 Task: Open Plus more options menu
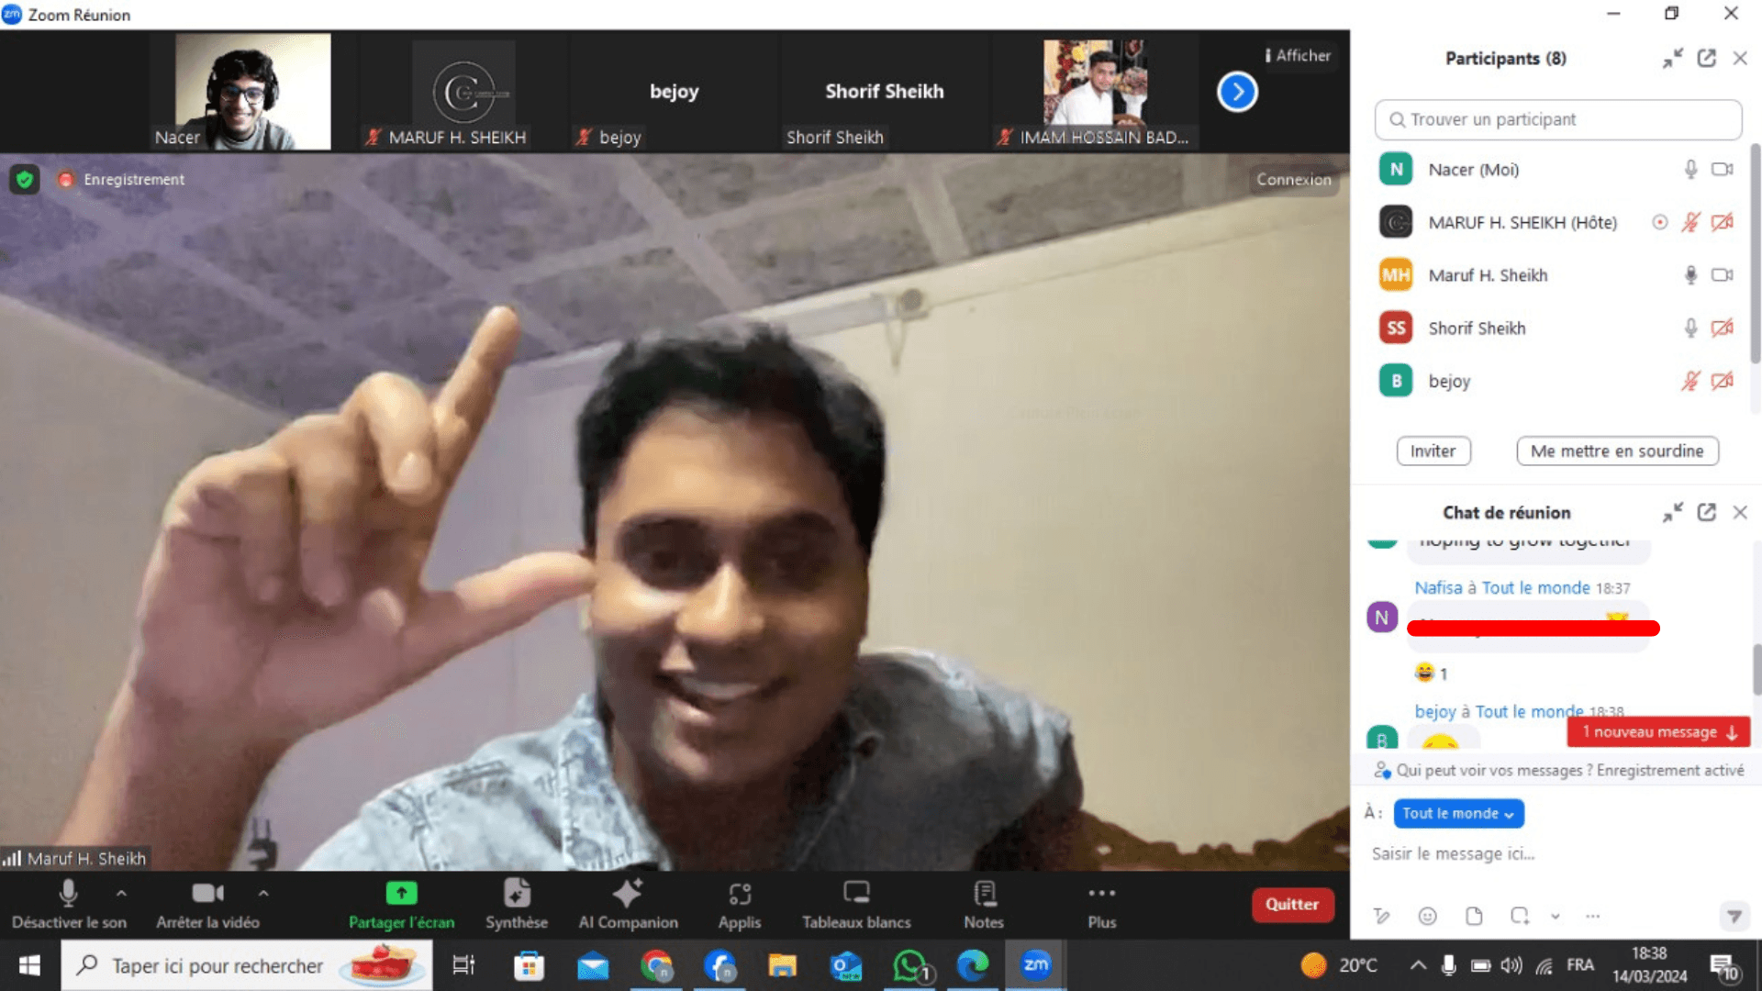[1102, 904]
